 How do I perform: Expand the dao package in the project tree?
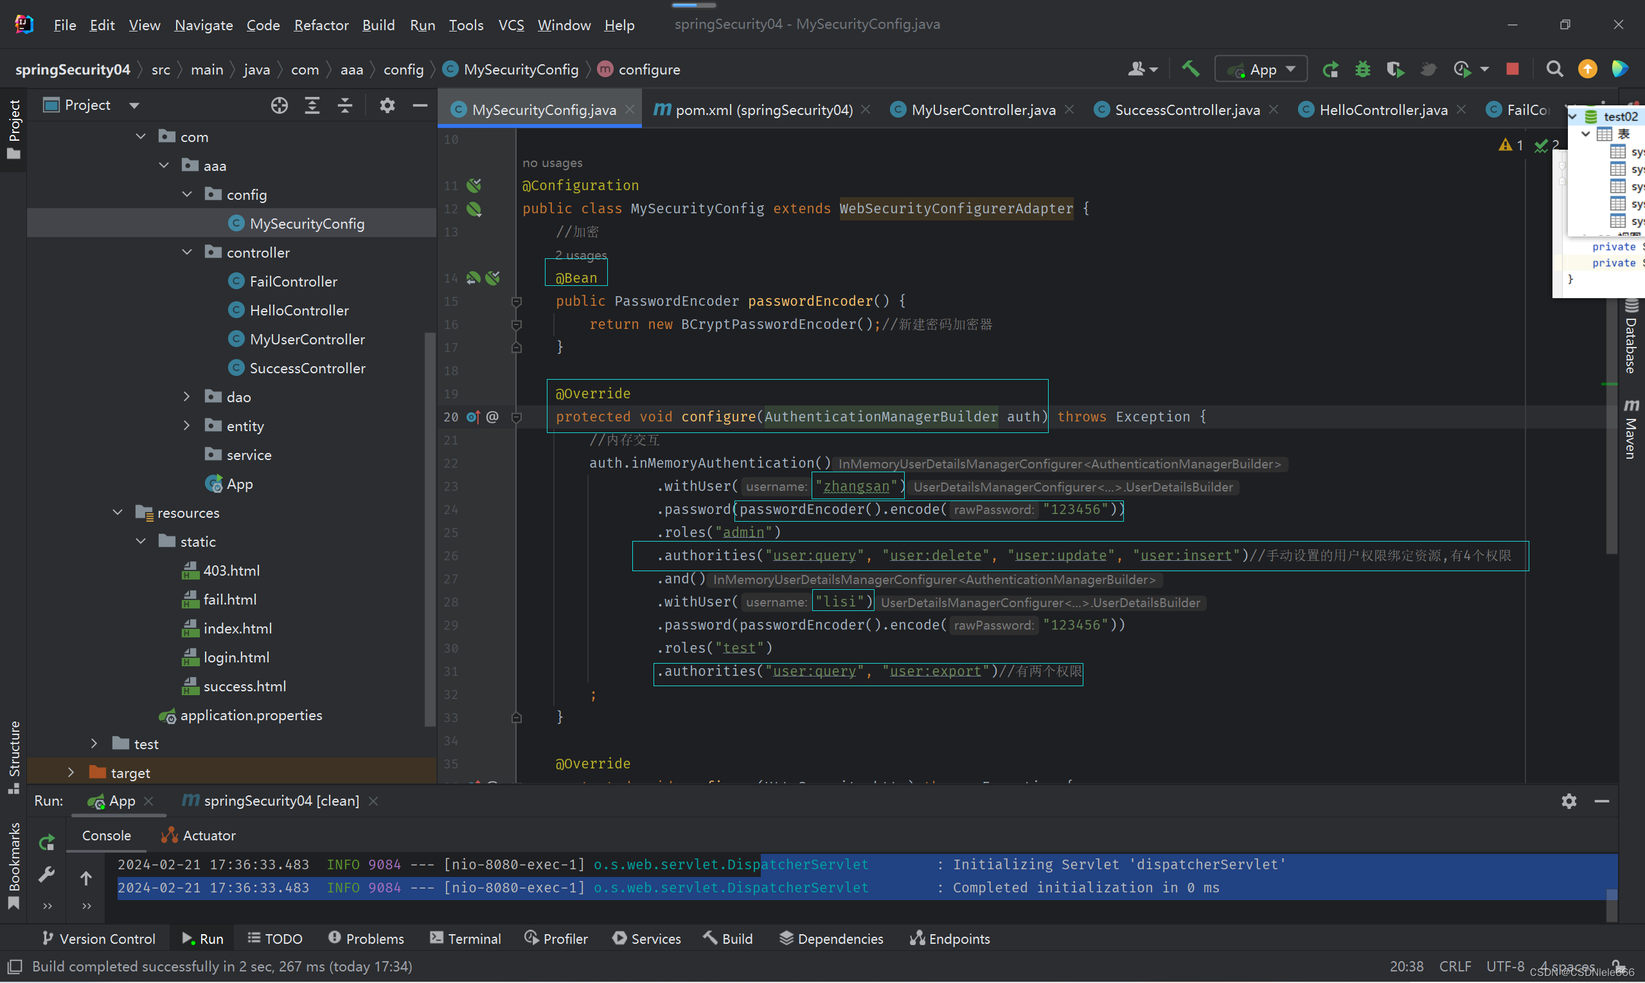click(187, 396)
